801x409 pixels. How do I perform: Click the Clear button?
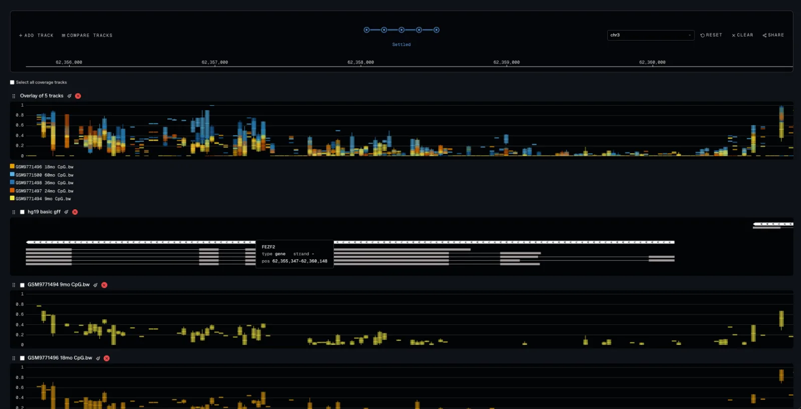[742, 35]
